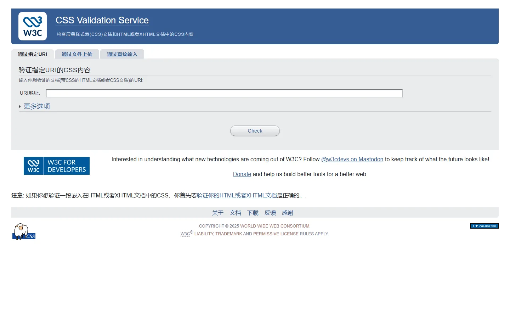Click the Check button
Screen dimensions: 510x319
click(255, 131)
